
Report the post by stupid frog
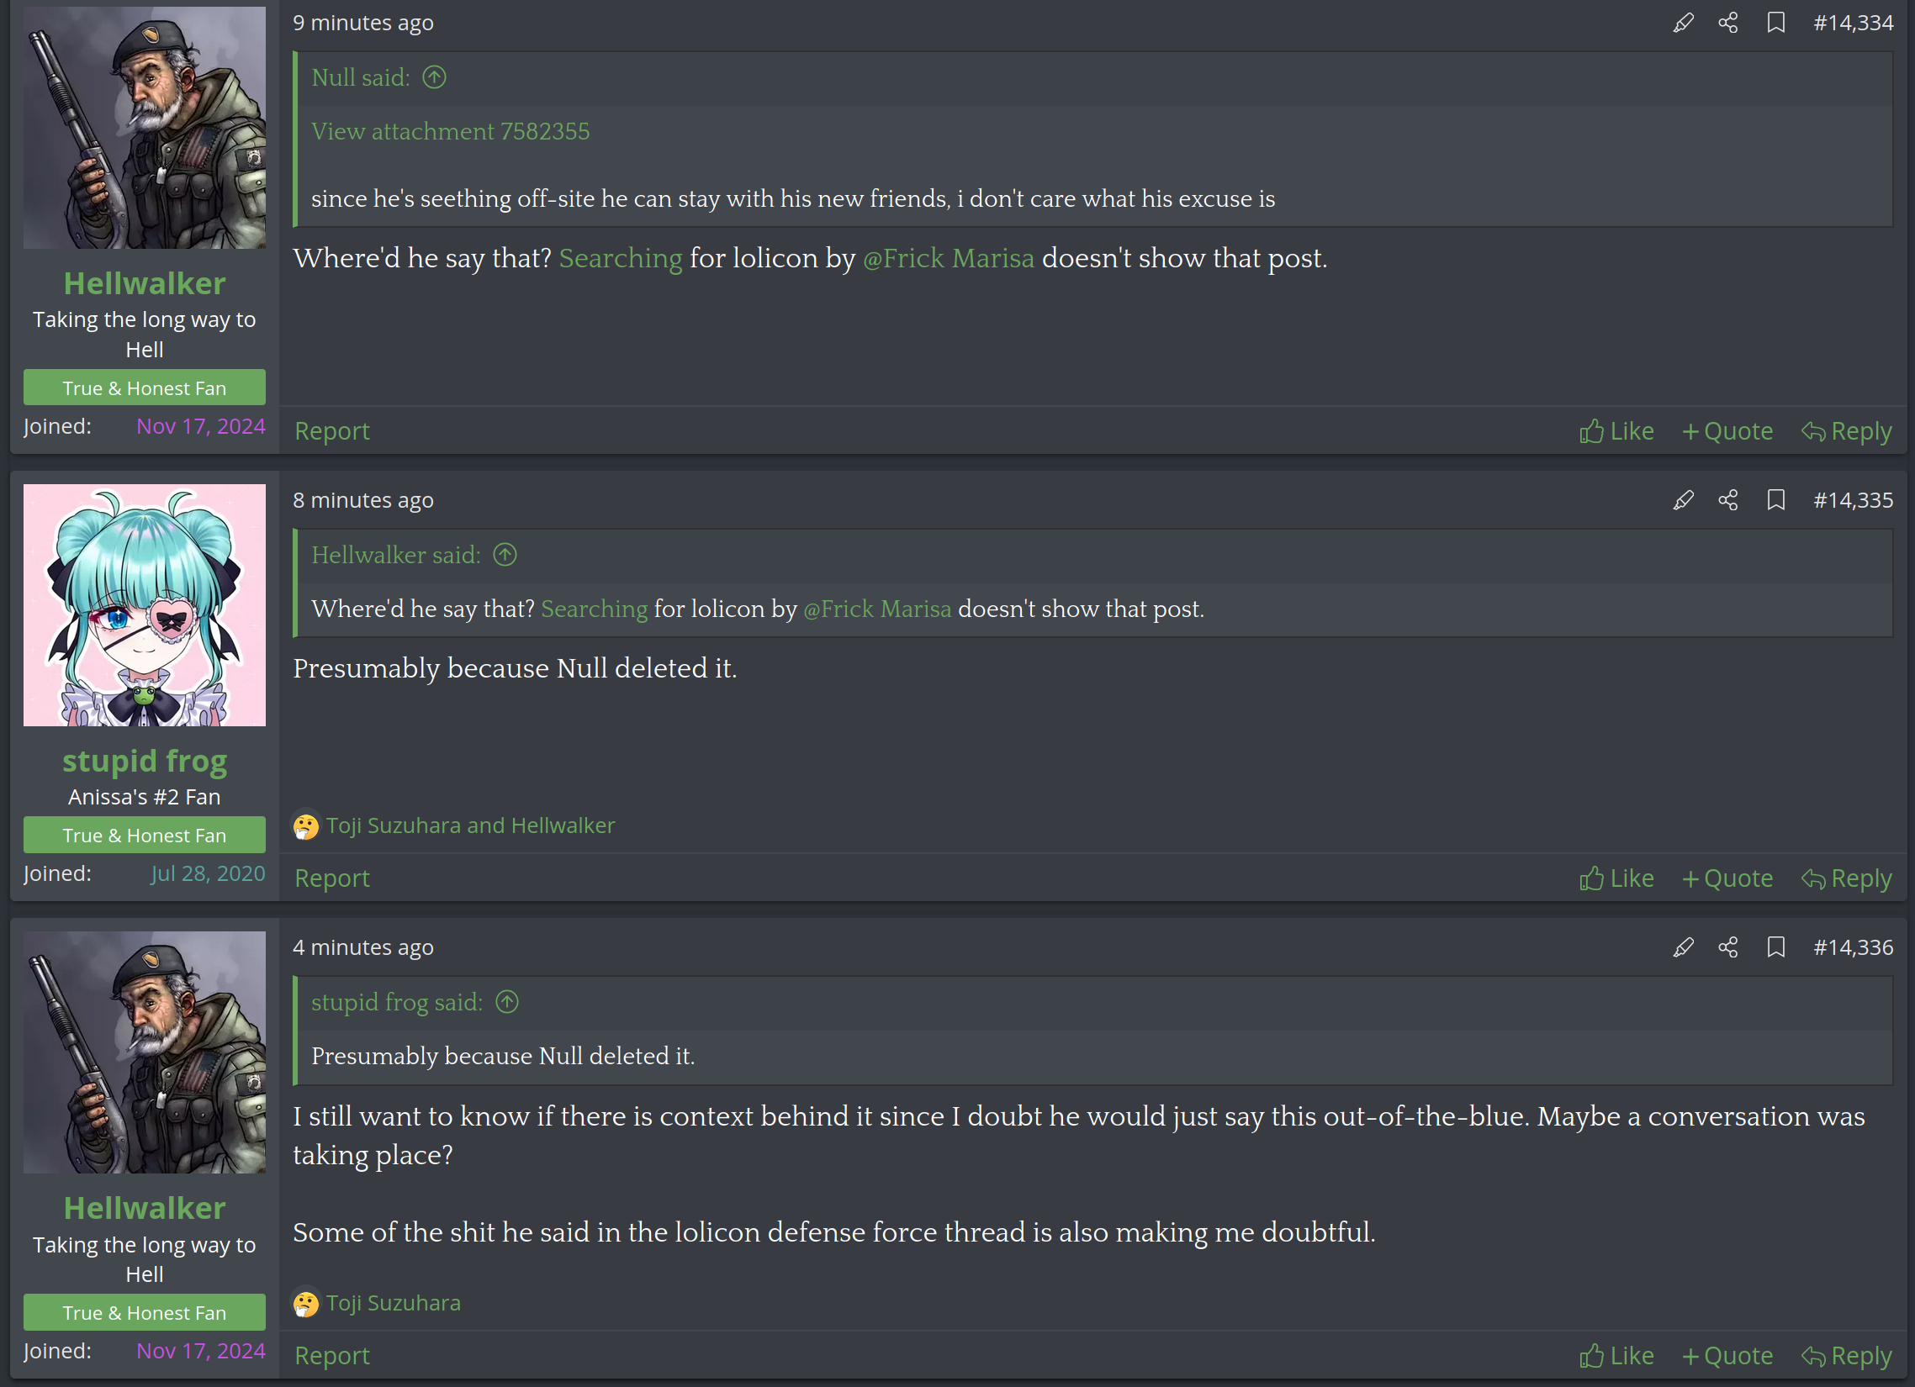click(x=332, y=878)
